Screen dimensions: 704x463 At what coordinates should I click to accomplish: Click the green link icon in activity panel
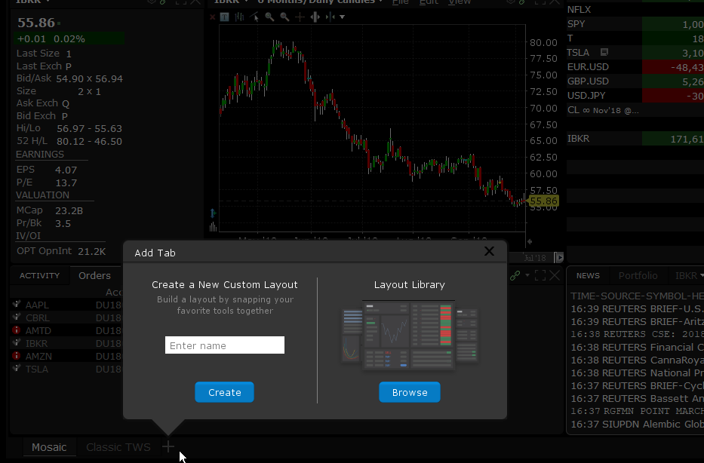point(515,275)
